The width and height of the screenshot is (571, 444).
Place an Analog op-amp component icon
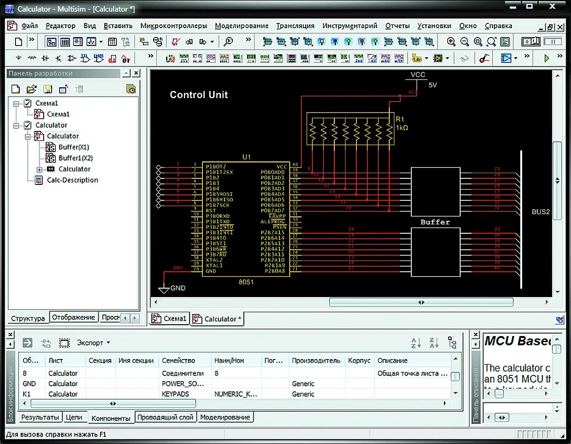[x=71, y=58]
